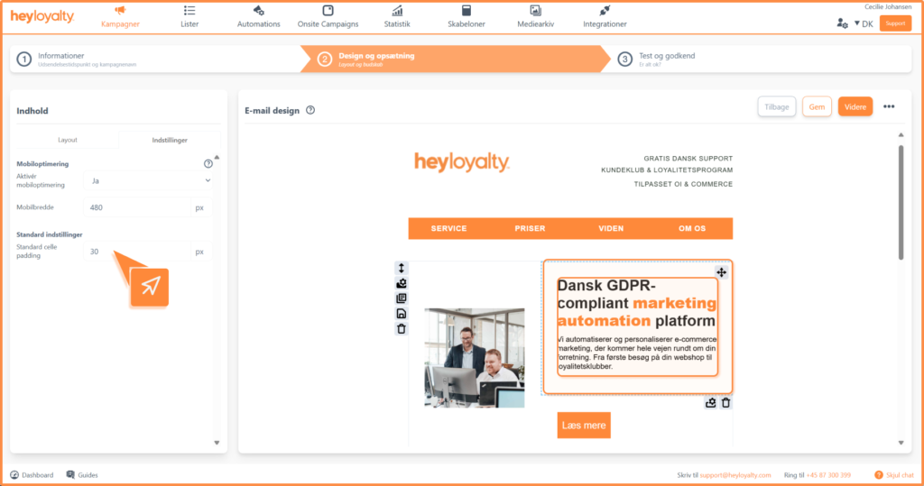Open the DK language selector
This screenshot has width=924, height=486.
click(862, 23)
